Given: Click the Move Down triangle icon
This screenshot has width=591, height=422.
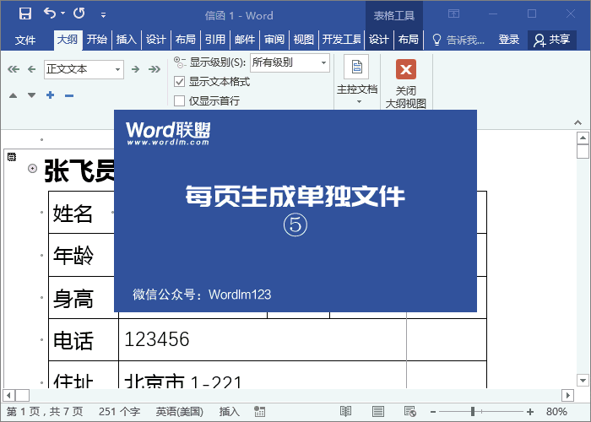Looking at the screenshot, I should pos(32,95).
